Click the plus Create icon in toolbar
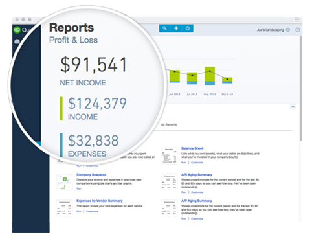 [x=176, y=28]
